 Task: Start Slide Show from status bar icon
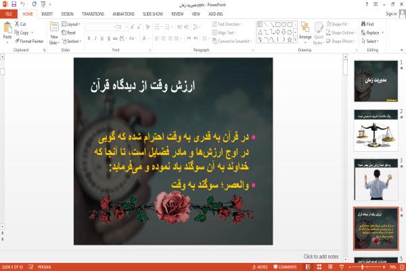click(x=342, y=267)
